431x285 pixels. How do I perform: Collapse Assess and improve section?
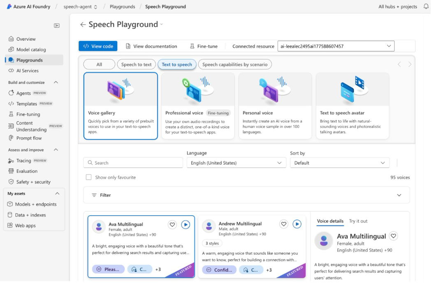coord(56,150)
